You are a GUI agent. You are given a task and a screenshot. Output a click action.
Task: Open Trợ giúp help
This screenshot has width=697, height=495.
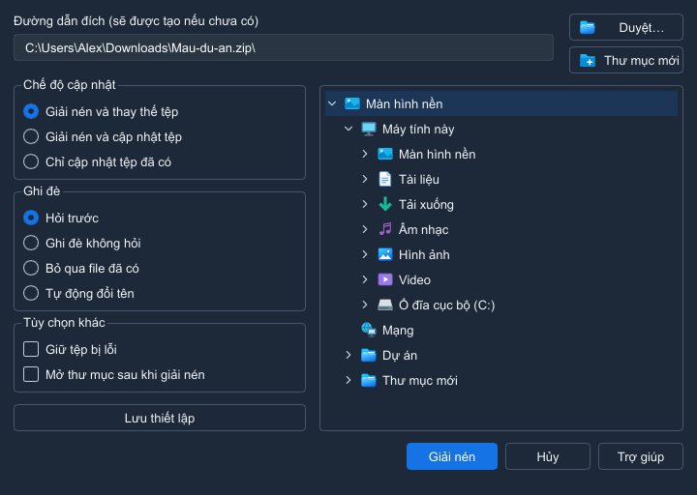[641, 456]
